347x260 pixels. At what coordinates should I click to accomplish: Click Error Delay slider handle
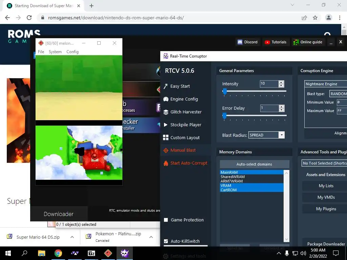pyautogui.click(x=225, y=116)
